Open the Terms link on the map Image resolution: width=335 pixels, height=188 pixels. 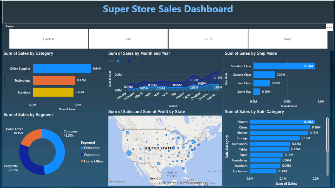coord(212,183)
